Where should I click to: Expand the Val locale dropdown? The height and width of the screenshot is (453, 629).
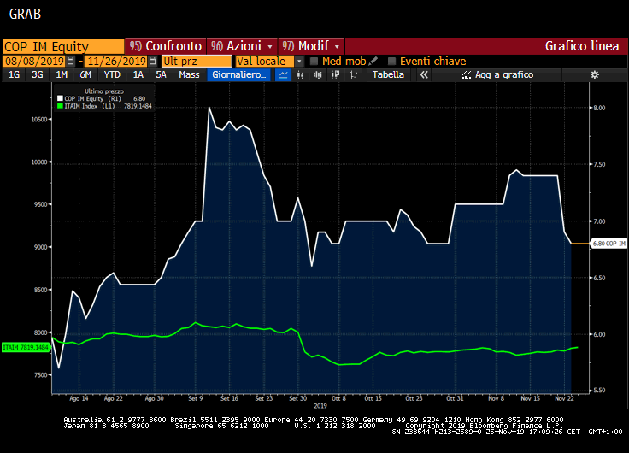[300, 62]
